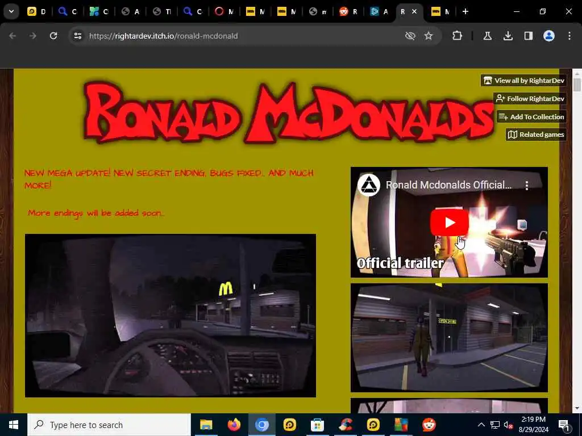Screen dimensions: 582x436
Task: Open the car interior drive-thru screenshot
Action: (171, 316)
